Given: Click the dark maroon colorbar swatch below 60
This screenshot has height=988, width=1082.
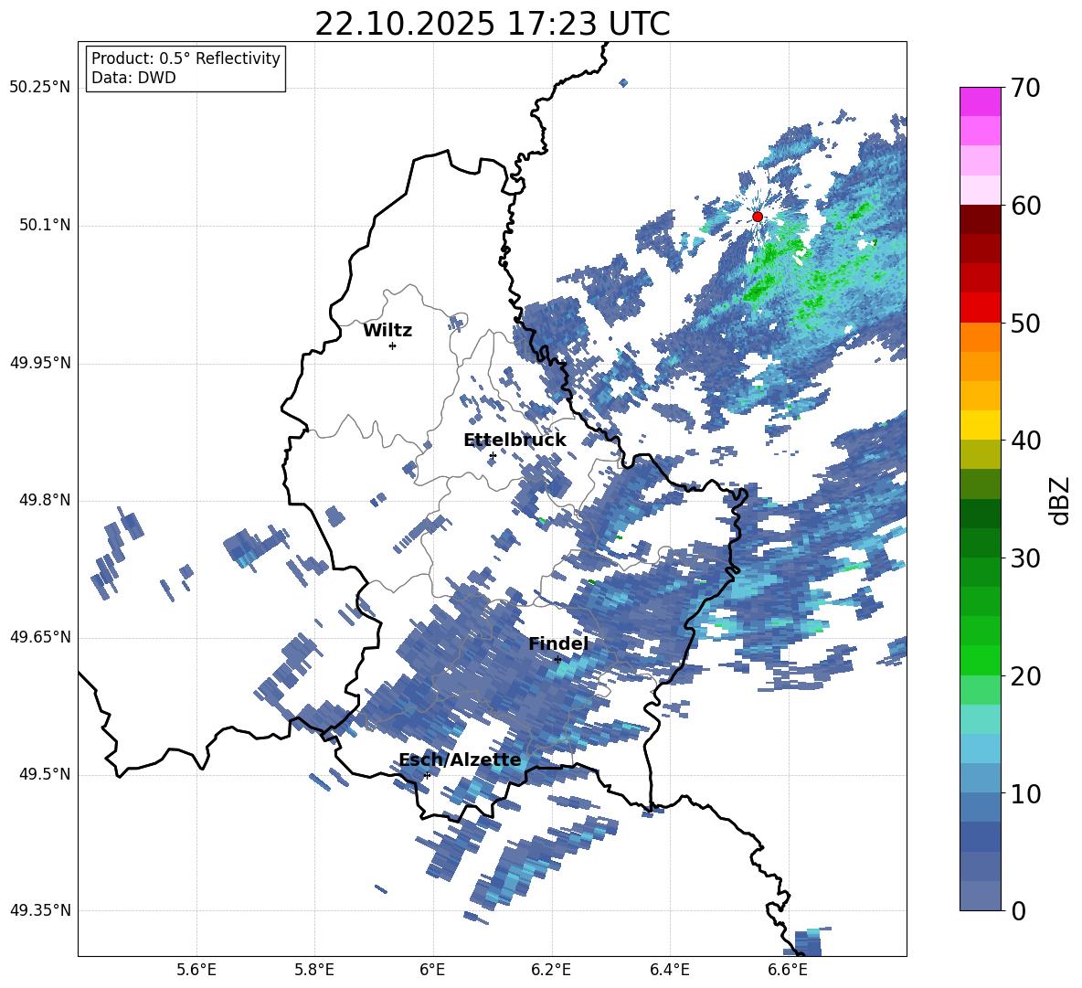Looking at the screenshot, I should pyautogui.click(x=981, y=218).
